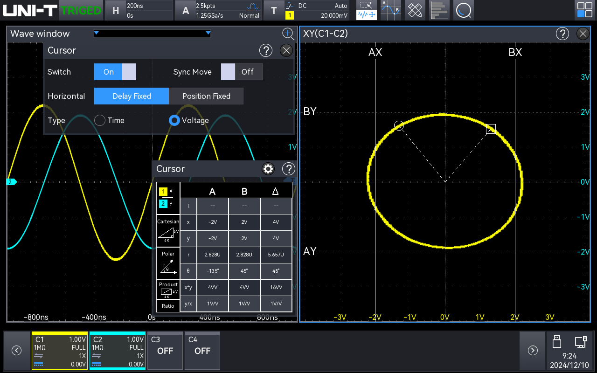Click the 2.5kpts memory depth value

pyautogui.click(x=205, y=6)
